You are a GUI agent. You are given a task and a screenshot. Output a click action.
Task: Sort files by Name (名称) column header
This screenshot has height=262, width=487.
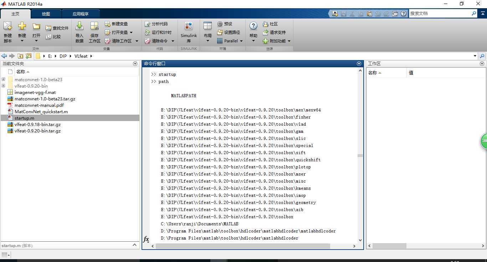(x=23, y=72)
